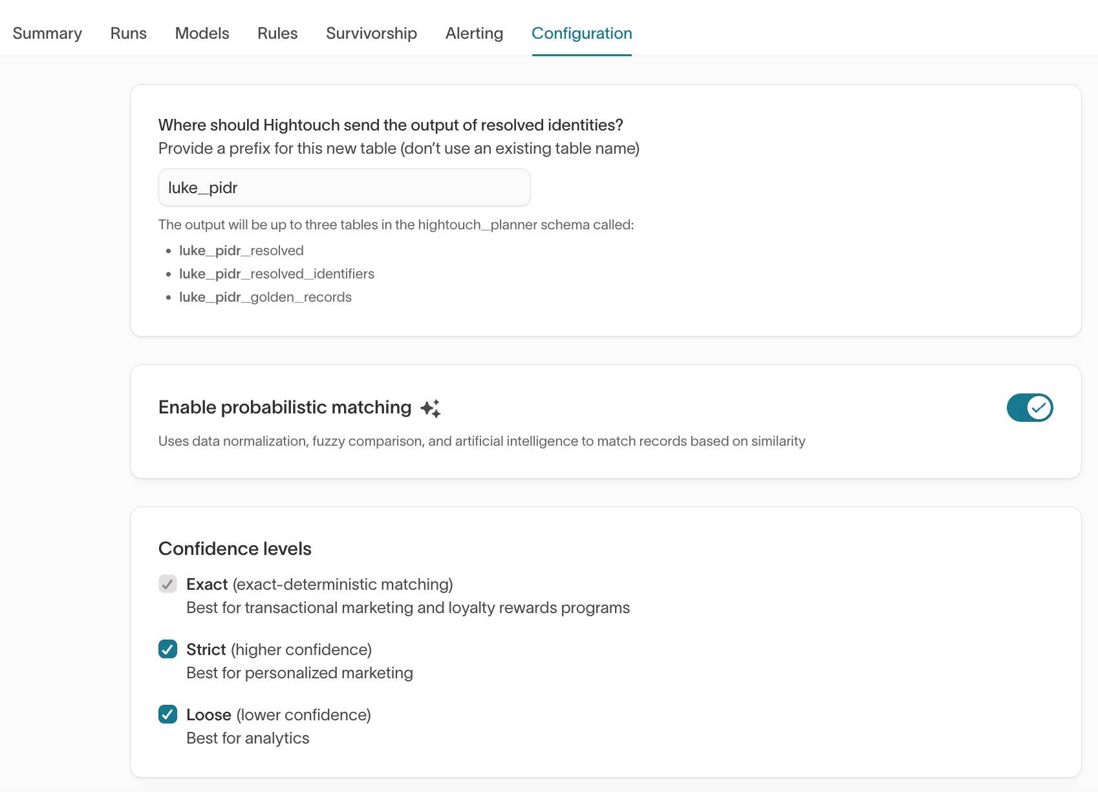1098x792 pixels.
Task: Select the luke_pidr_resolved_identifiers table name
Action: (x=277, y=274)
